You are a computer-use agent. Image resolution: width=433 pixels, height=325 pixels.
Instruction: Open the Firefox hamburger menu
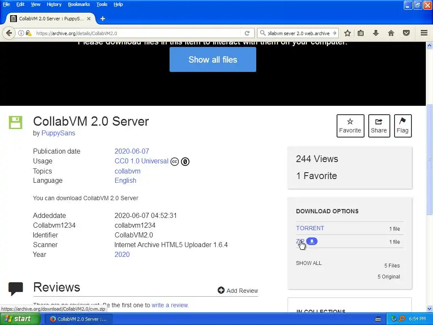click(424, 33)
